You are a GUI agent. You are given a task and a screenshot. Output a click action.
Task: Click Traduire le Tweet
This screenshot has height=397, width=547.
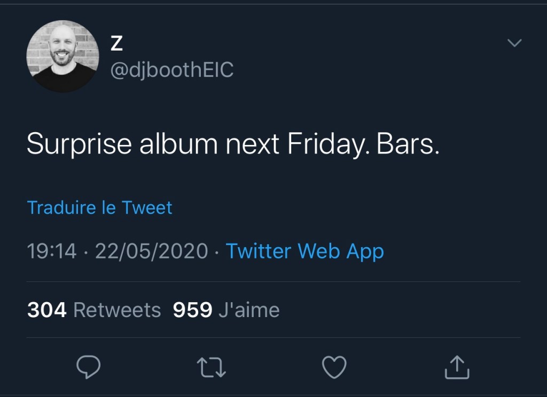click(99, 207)
